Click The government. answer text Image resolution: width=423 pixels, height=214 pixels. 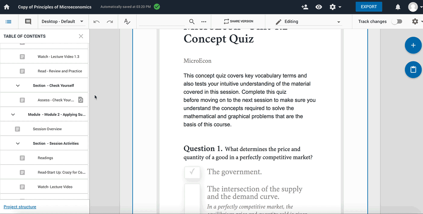[x=234, y=172]
